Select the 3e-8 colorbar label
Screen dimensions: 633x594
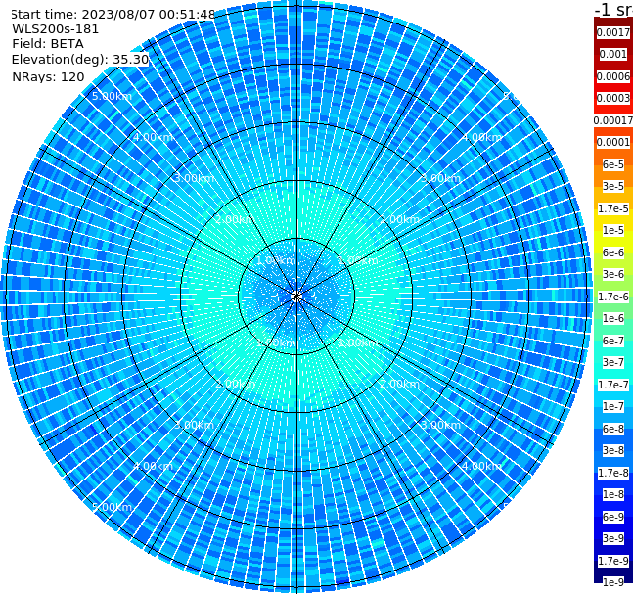click(613, 450)
